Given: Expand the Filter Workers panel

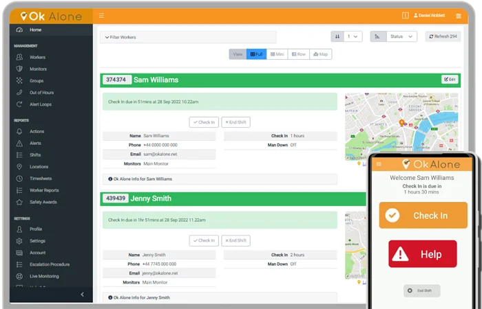Looking at the screenshot, I should coord(188,37).
